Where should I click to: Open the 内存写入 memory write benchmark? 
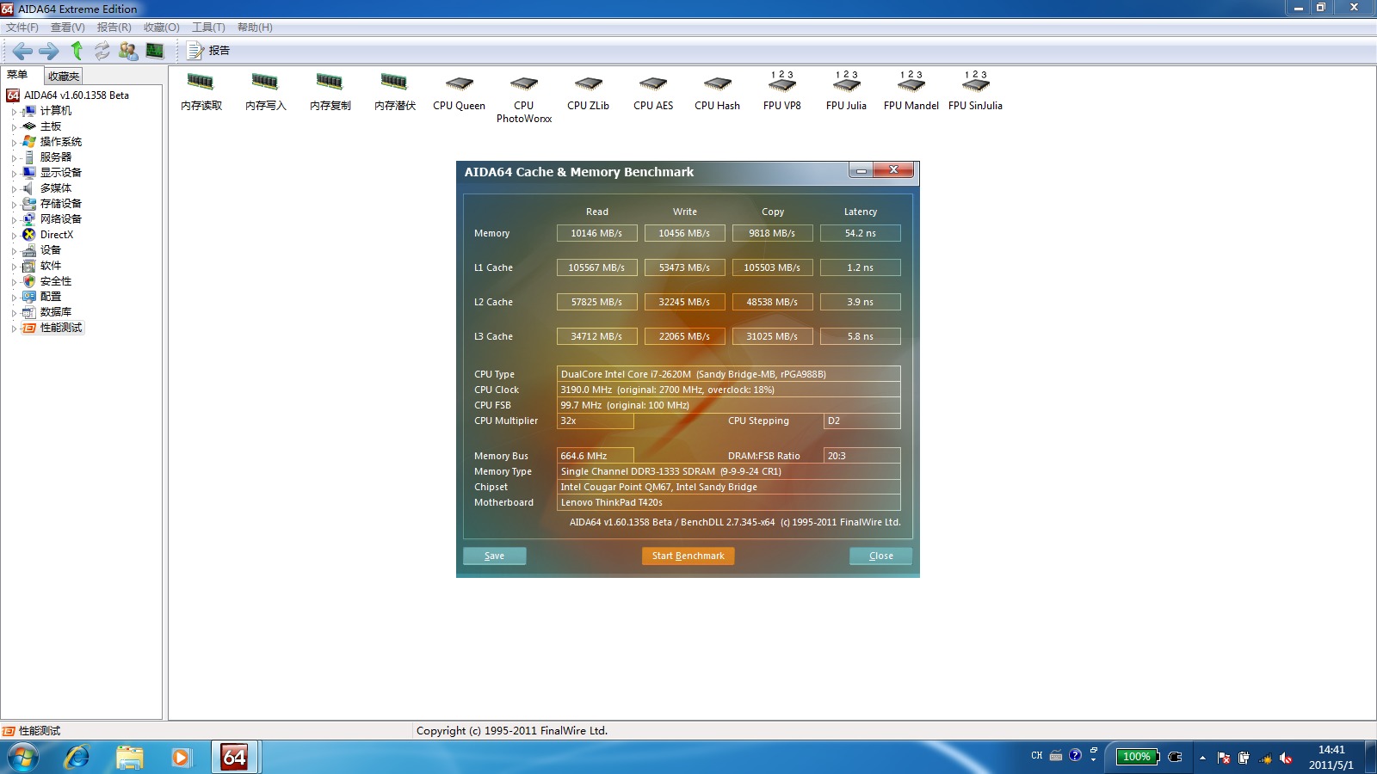click(x=265, y=93)
